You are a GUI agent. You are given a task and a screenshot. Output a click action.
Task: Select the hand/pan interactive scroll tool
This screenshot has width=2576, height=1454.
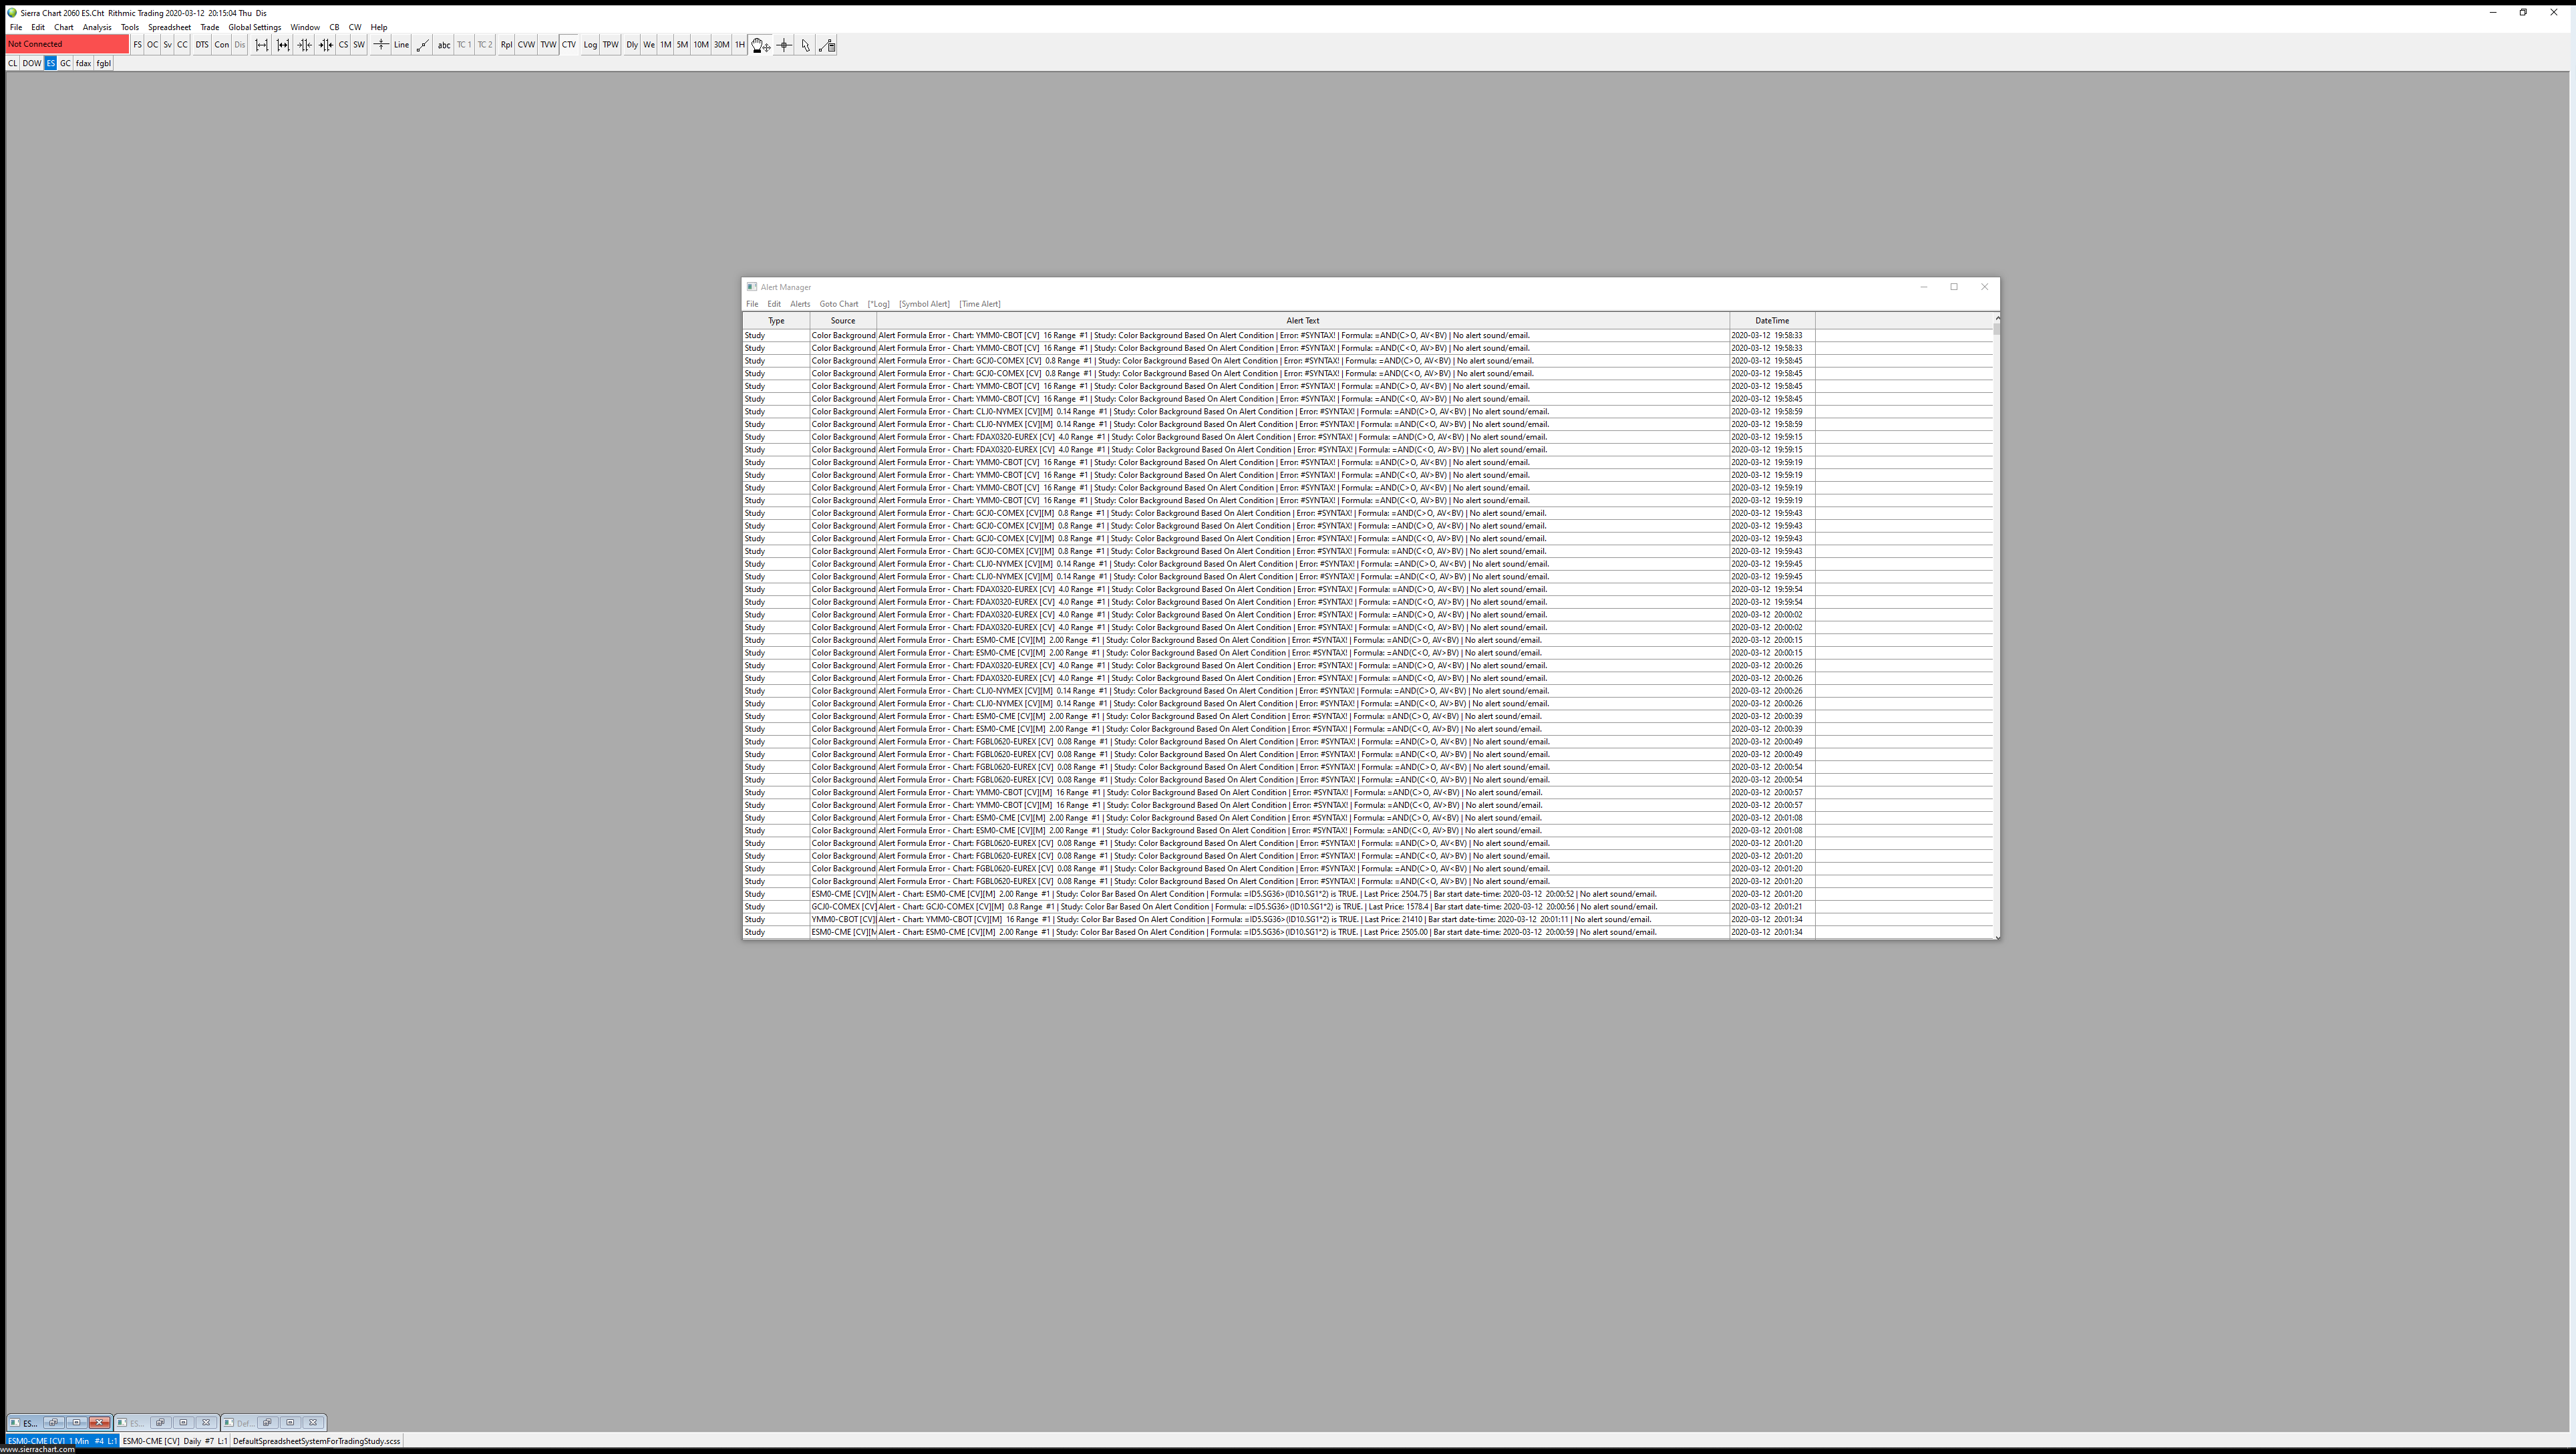[x=761, y=45]
